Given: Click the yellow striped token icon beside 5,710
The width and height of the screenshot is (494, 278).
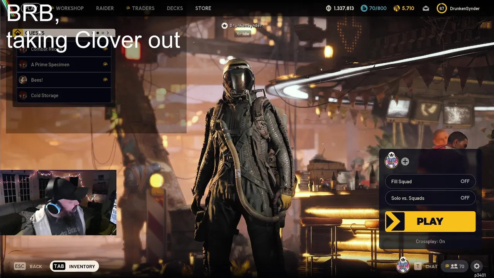Looking at the screenshot, I should point(396,8).
